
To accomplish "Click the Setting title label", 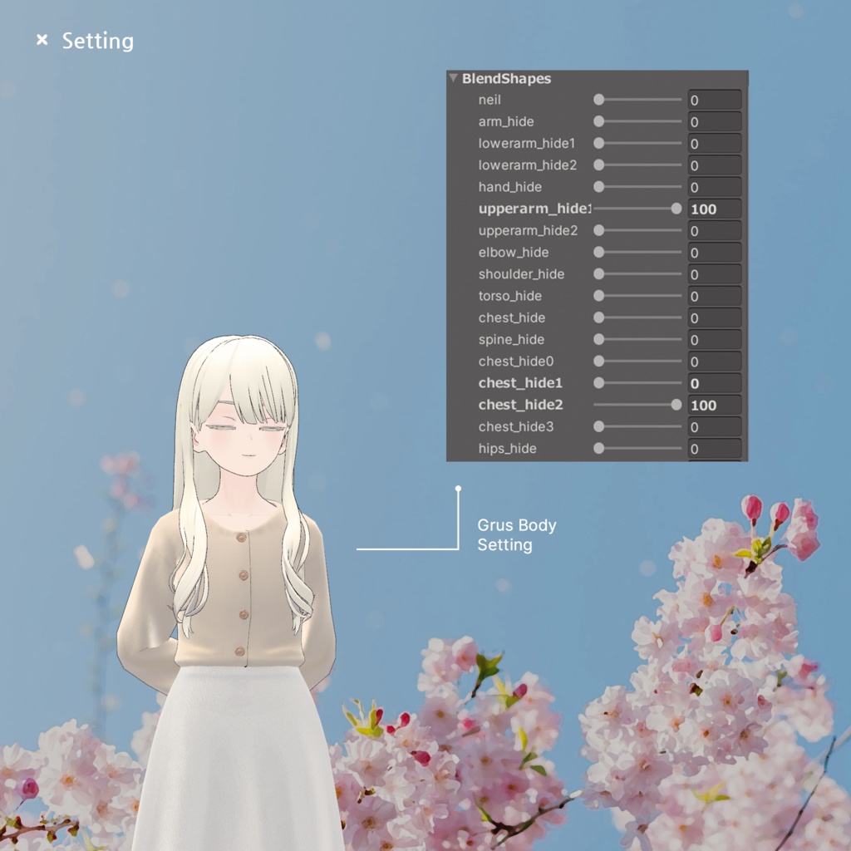I will 97,42.
